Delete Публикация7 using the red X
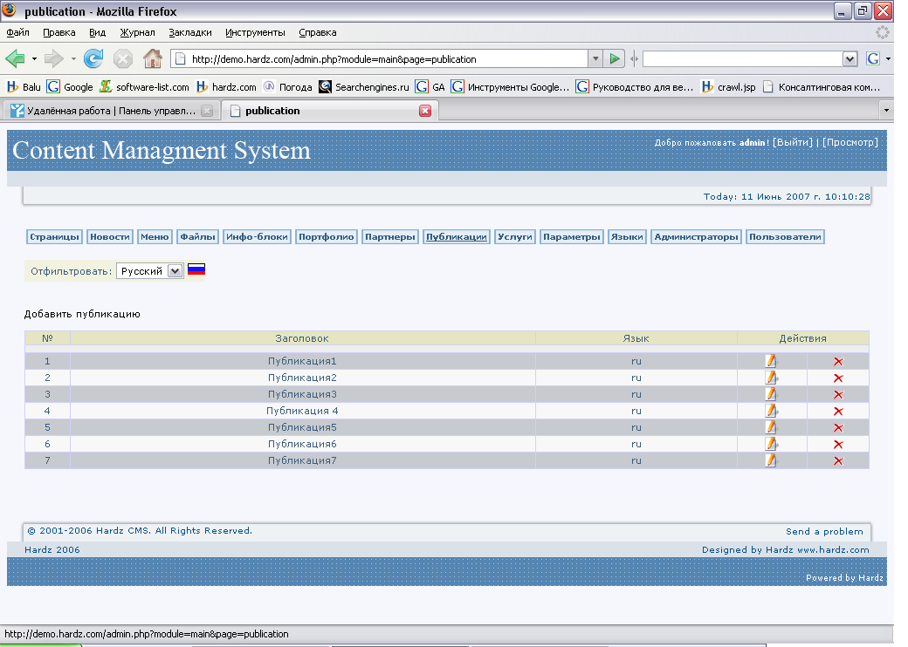 coord(838,461)
